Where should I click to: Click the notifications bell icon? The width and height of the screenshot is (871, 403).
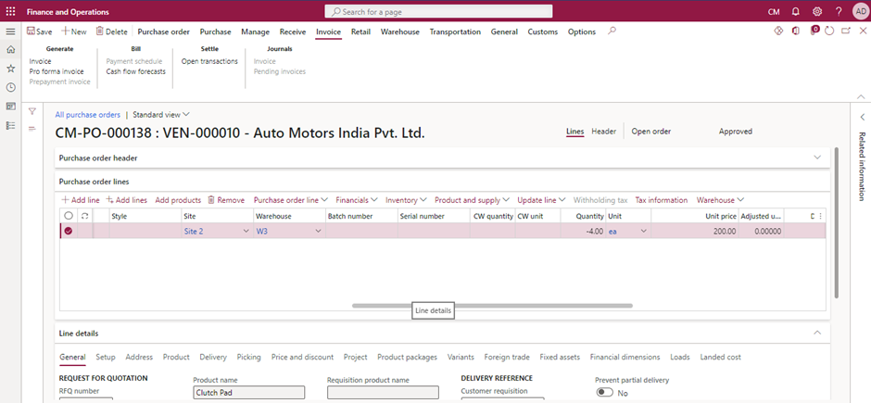pos(795,12)
